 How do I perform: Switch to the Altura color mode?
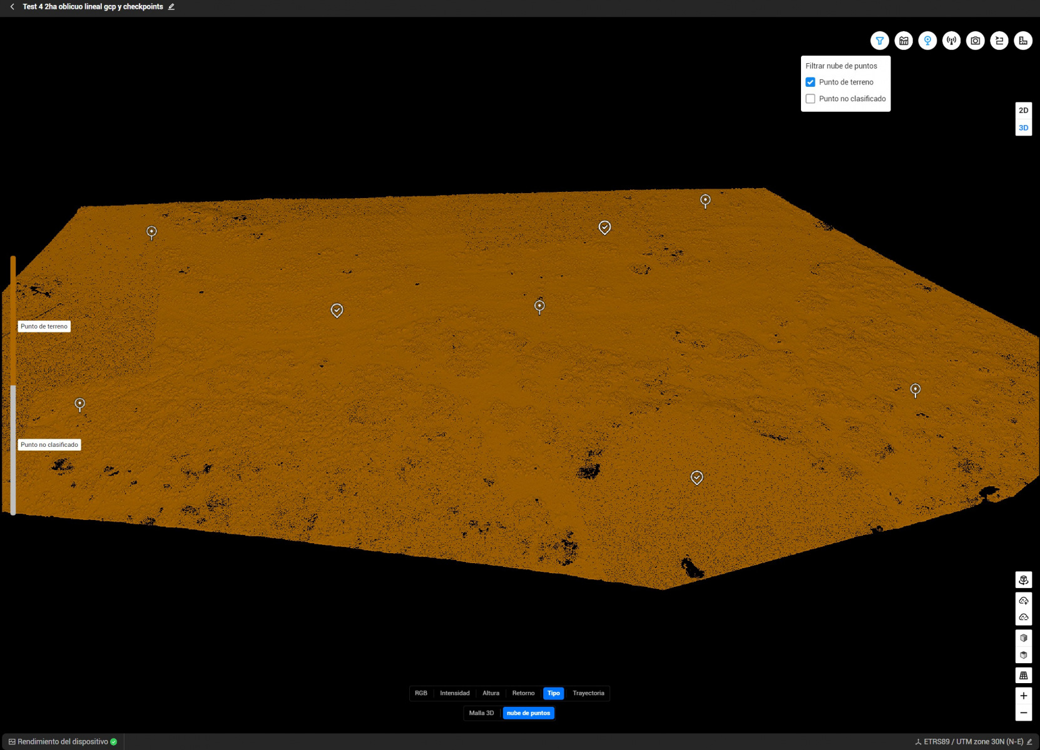[491, 693]
